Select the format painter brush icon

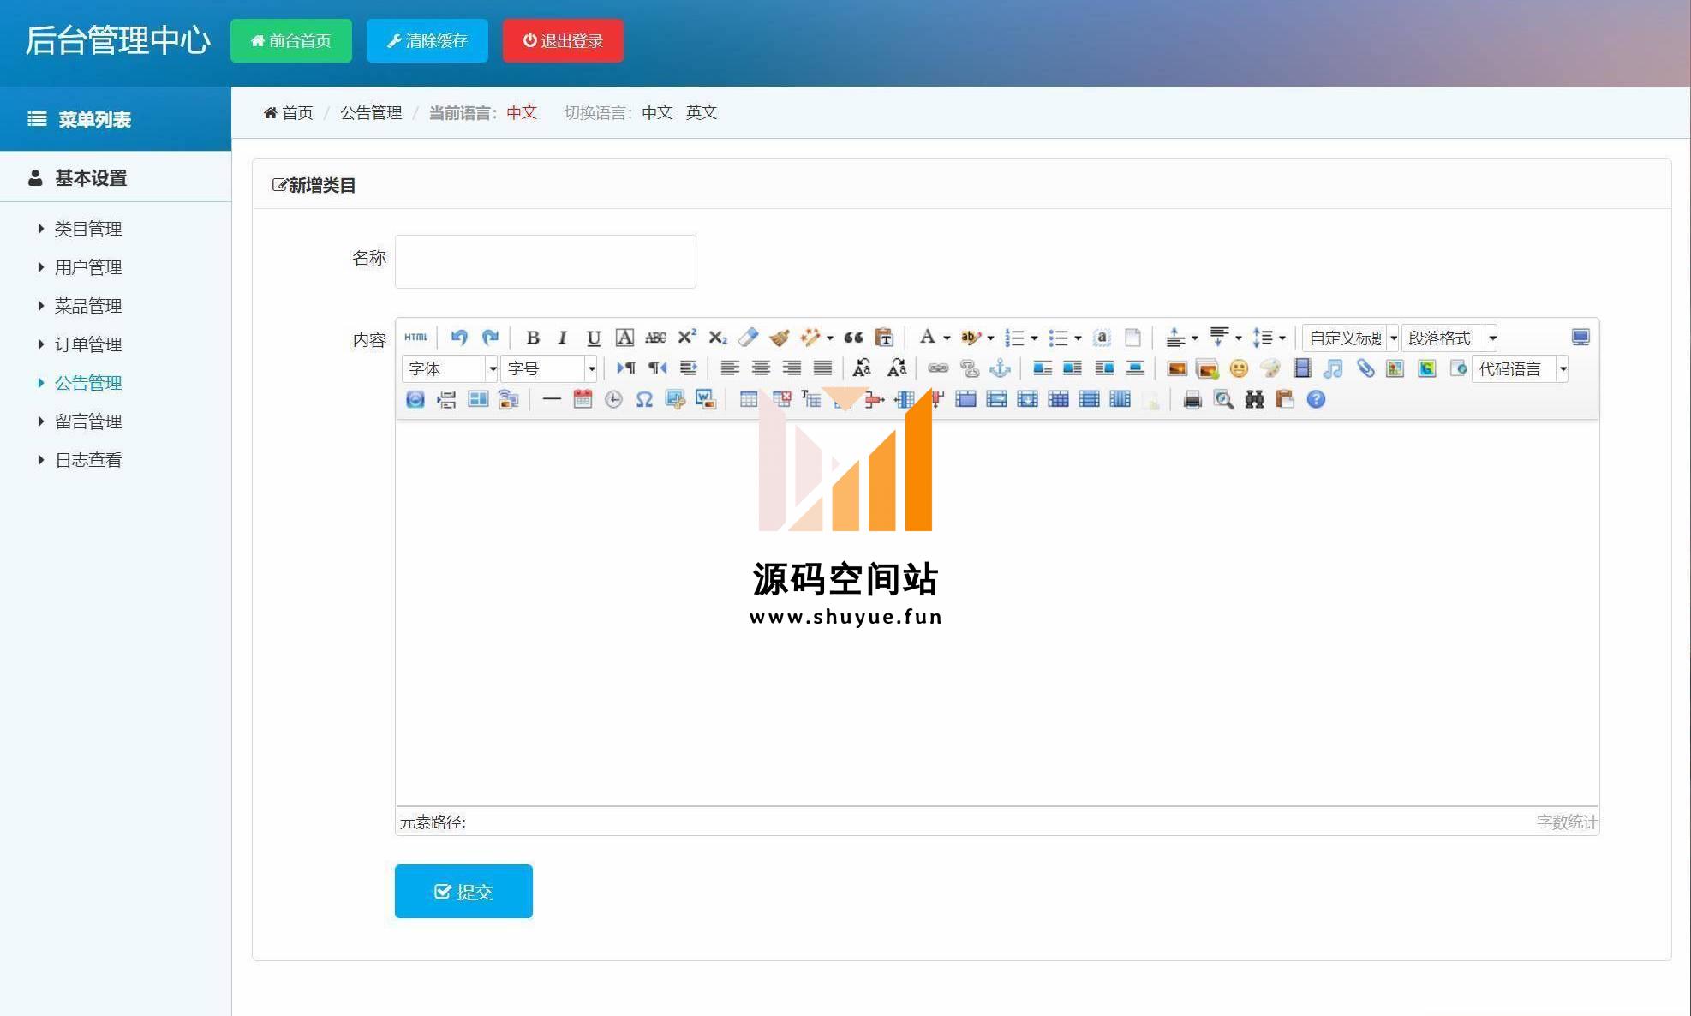(779, 338)
